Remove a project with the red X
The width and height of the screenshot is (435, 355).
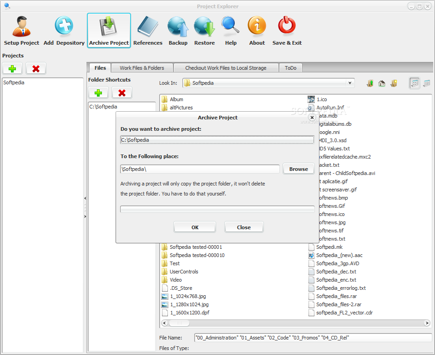pyautogui.click(x=36, y=69)
